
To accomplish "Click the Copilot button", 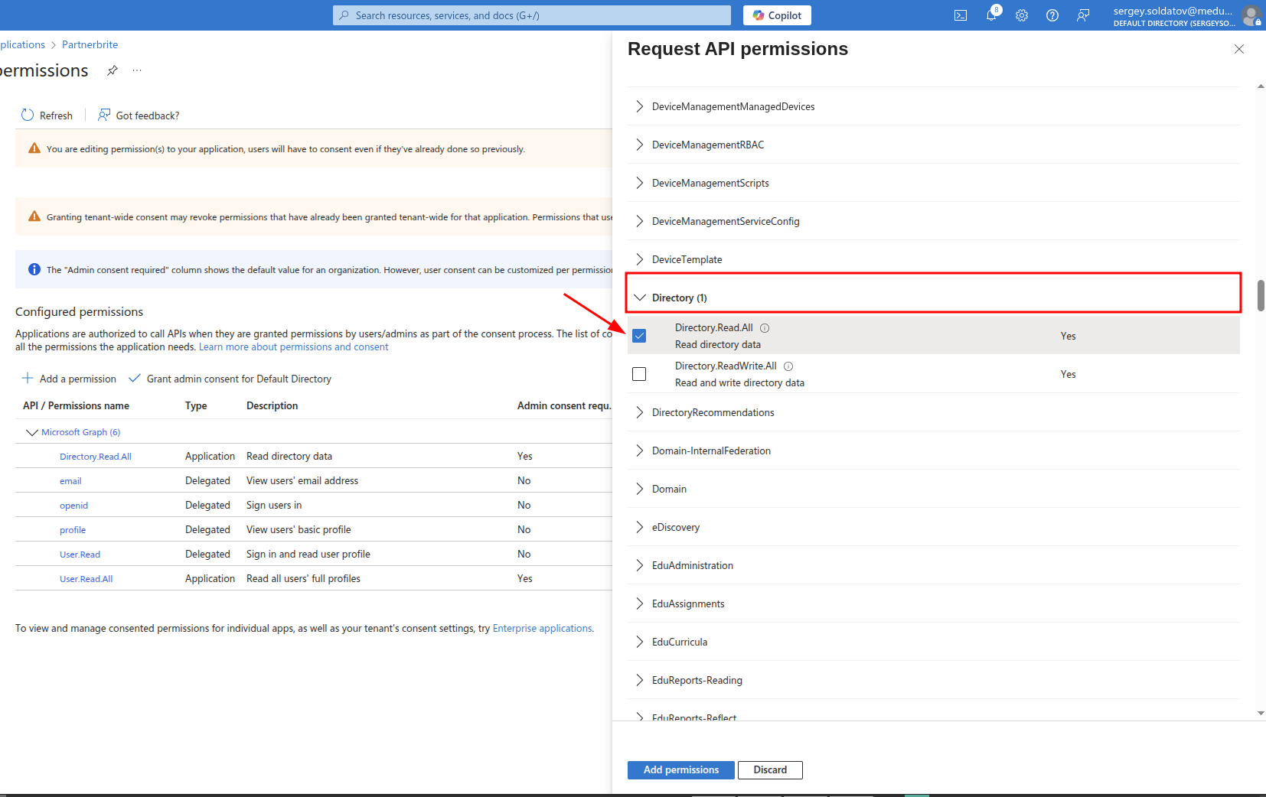I will [x=777, y=15].
